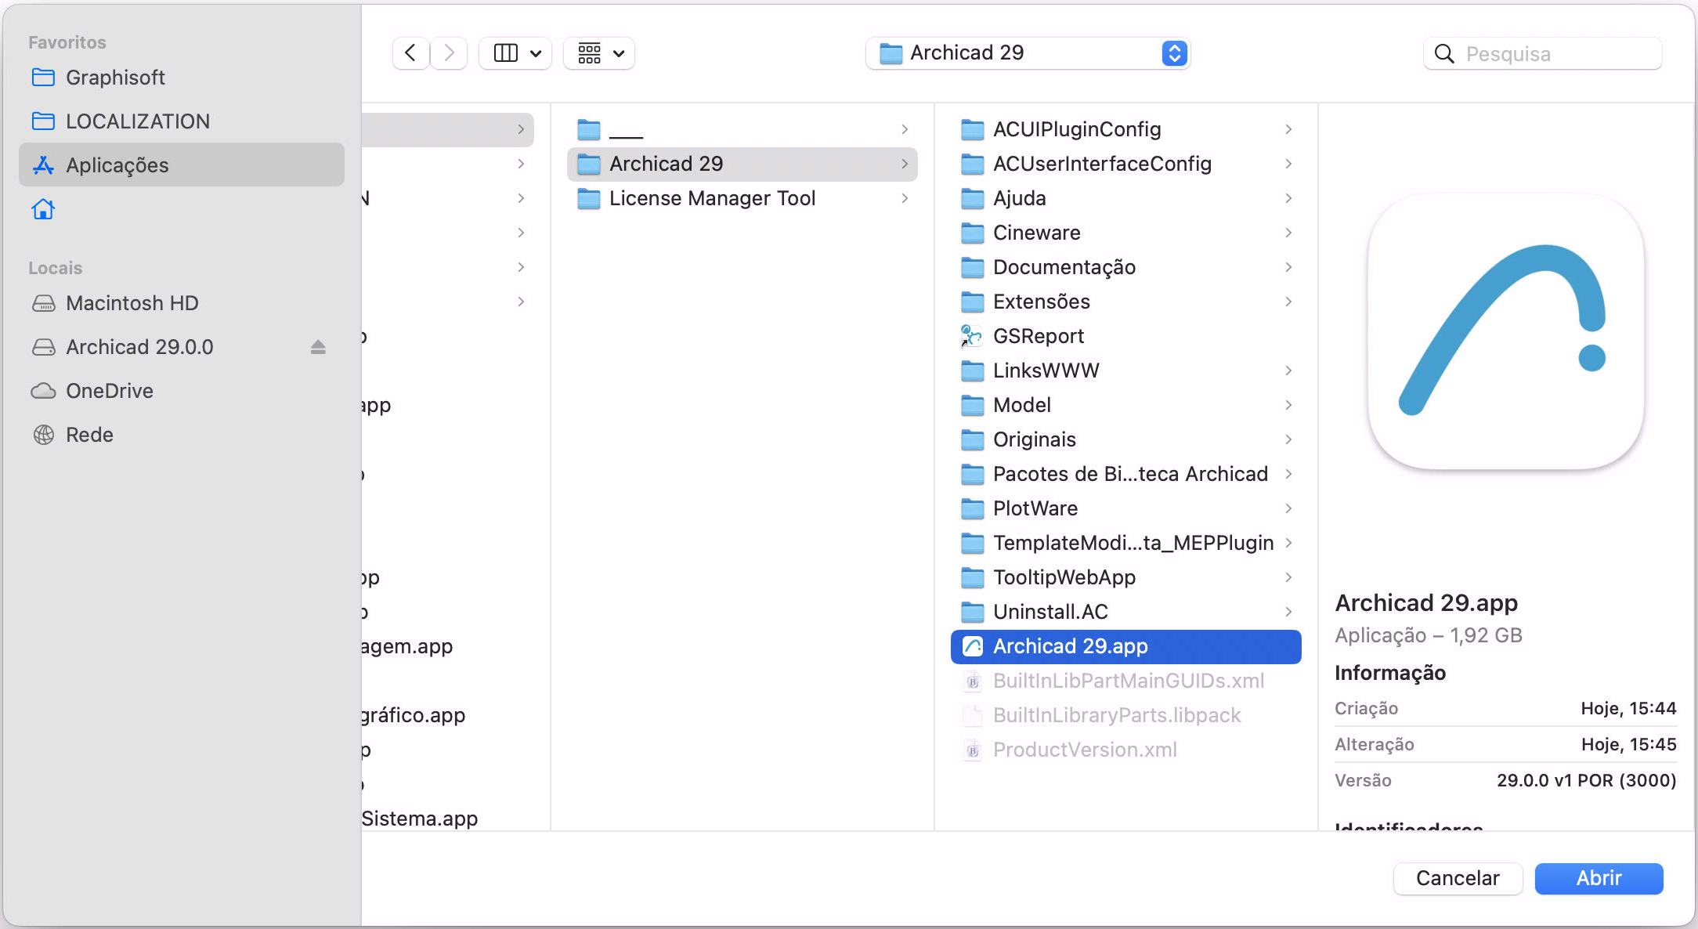
Task: Click the back navigation arrow
Action: (x=410, y=53)
